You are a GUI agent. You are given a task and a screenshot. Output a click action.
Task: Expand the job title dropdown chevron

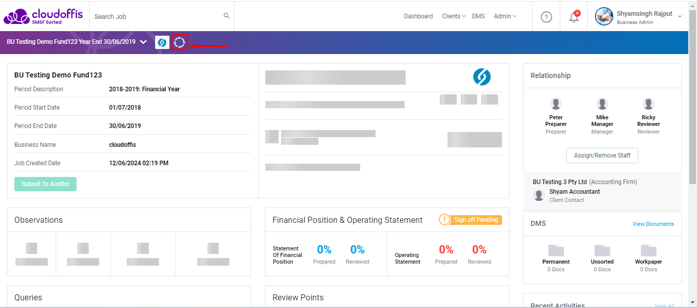tap(144, 42)
